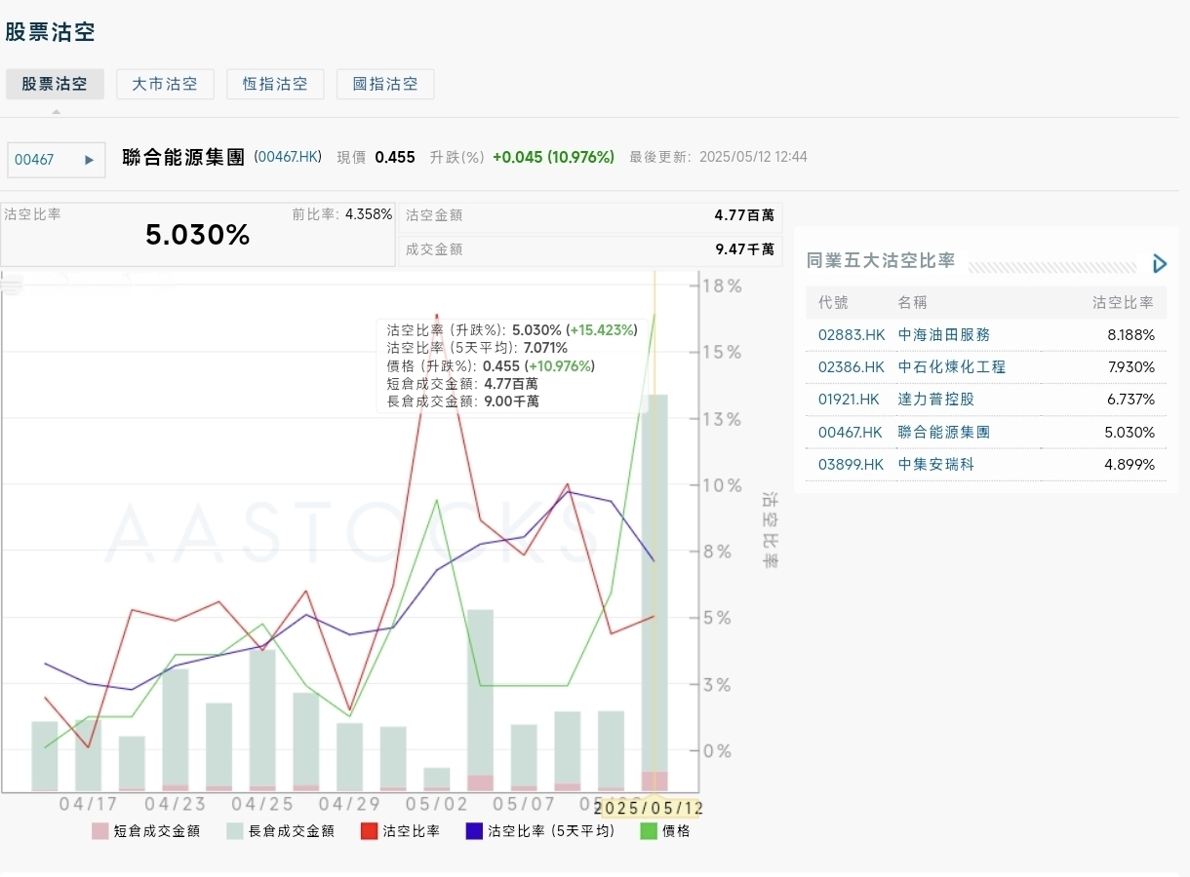Open the 大市沽空 tab
This screenshot has height=877, width=1190.
(165, 84)
